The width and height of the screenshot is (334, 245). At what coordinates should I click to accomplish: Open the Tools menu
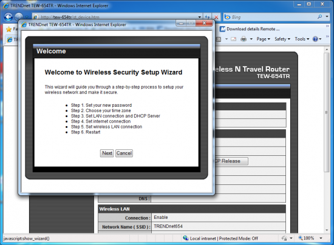[302, 39]
